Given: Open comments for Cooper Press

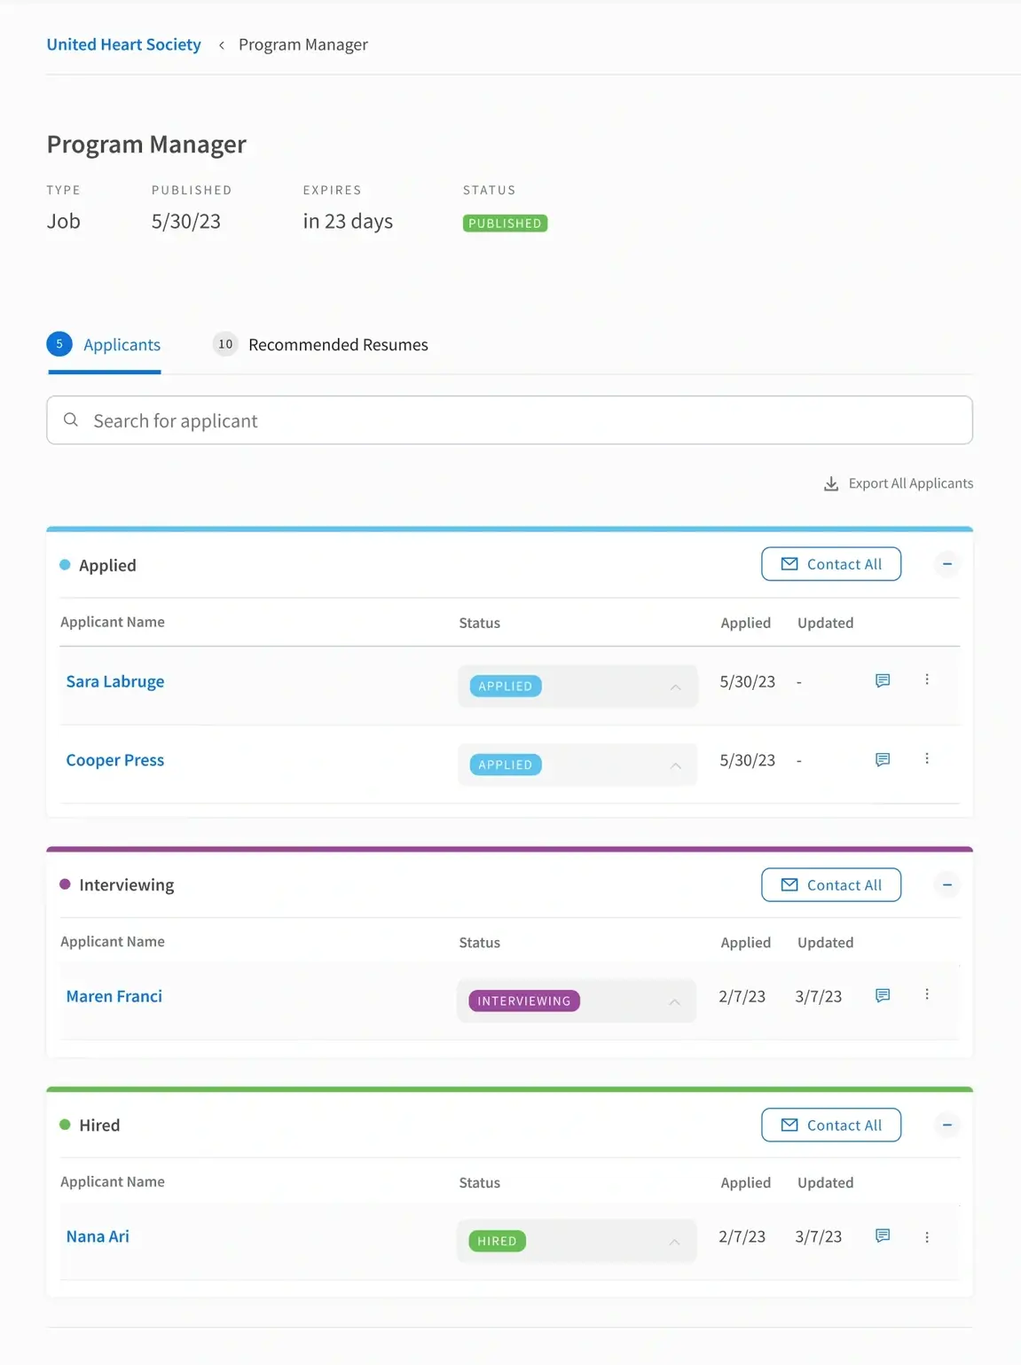Looking at the screenshot, I should point(883,759).
